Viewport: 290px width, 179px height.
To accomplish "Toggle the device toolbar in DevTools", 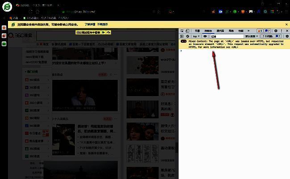I will pyautogui.click(x=187, y=31).
